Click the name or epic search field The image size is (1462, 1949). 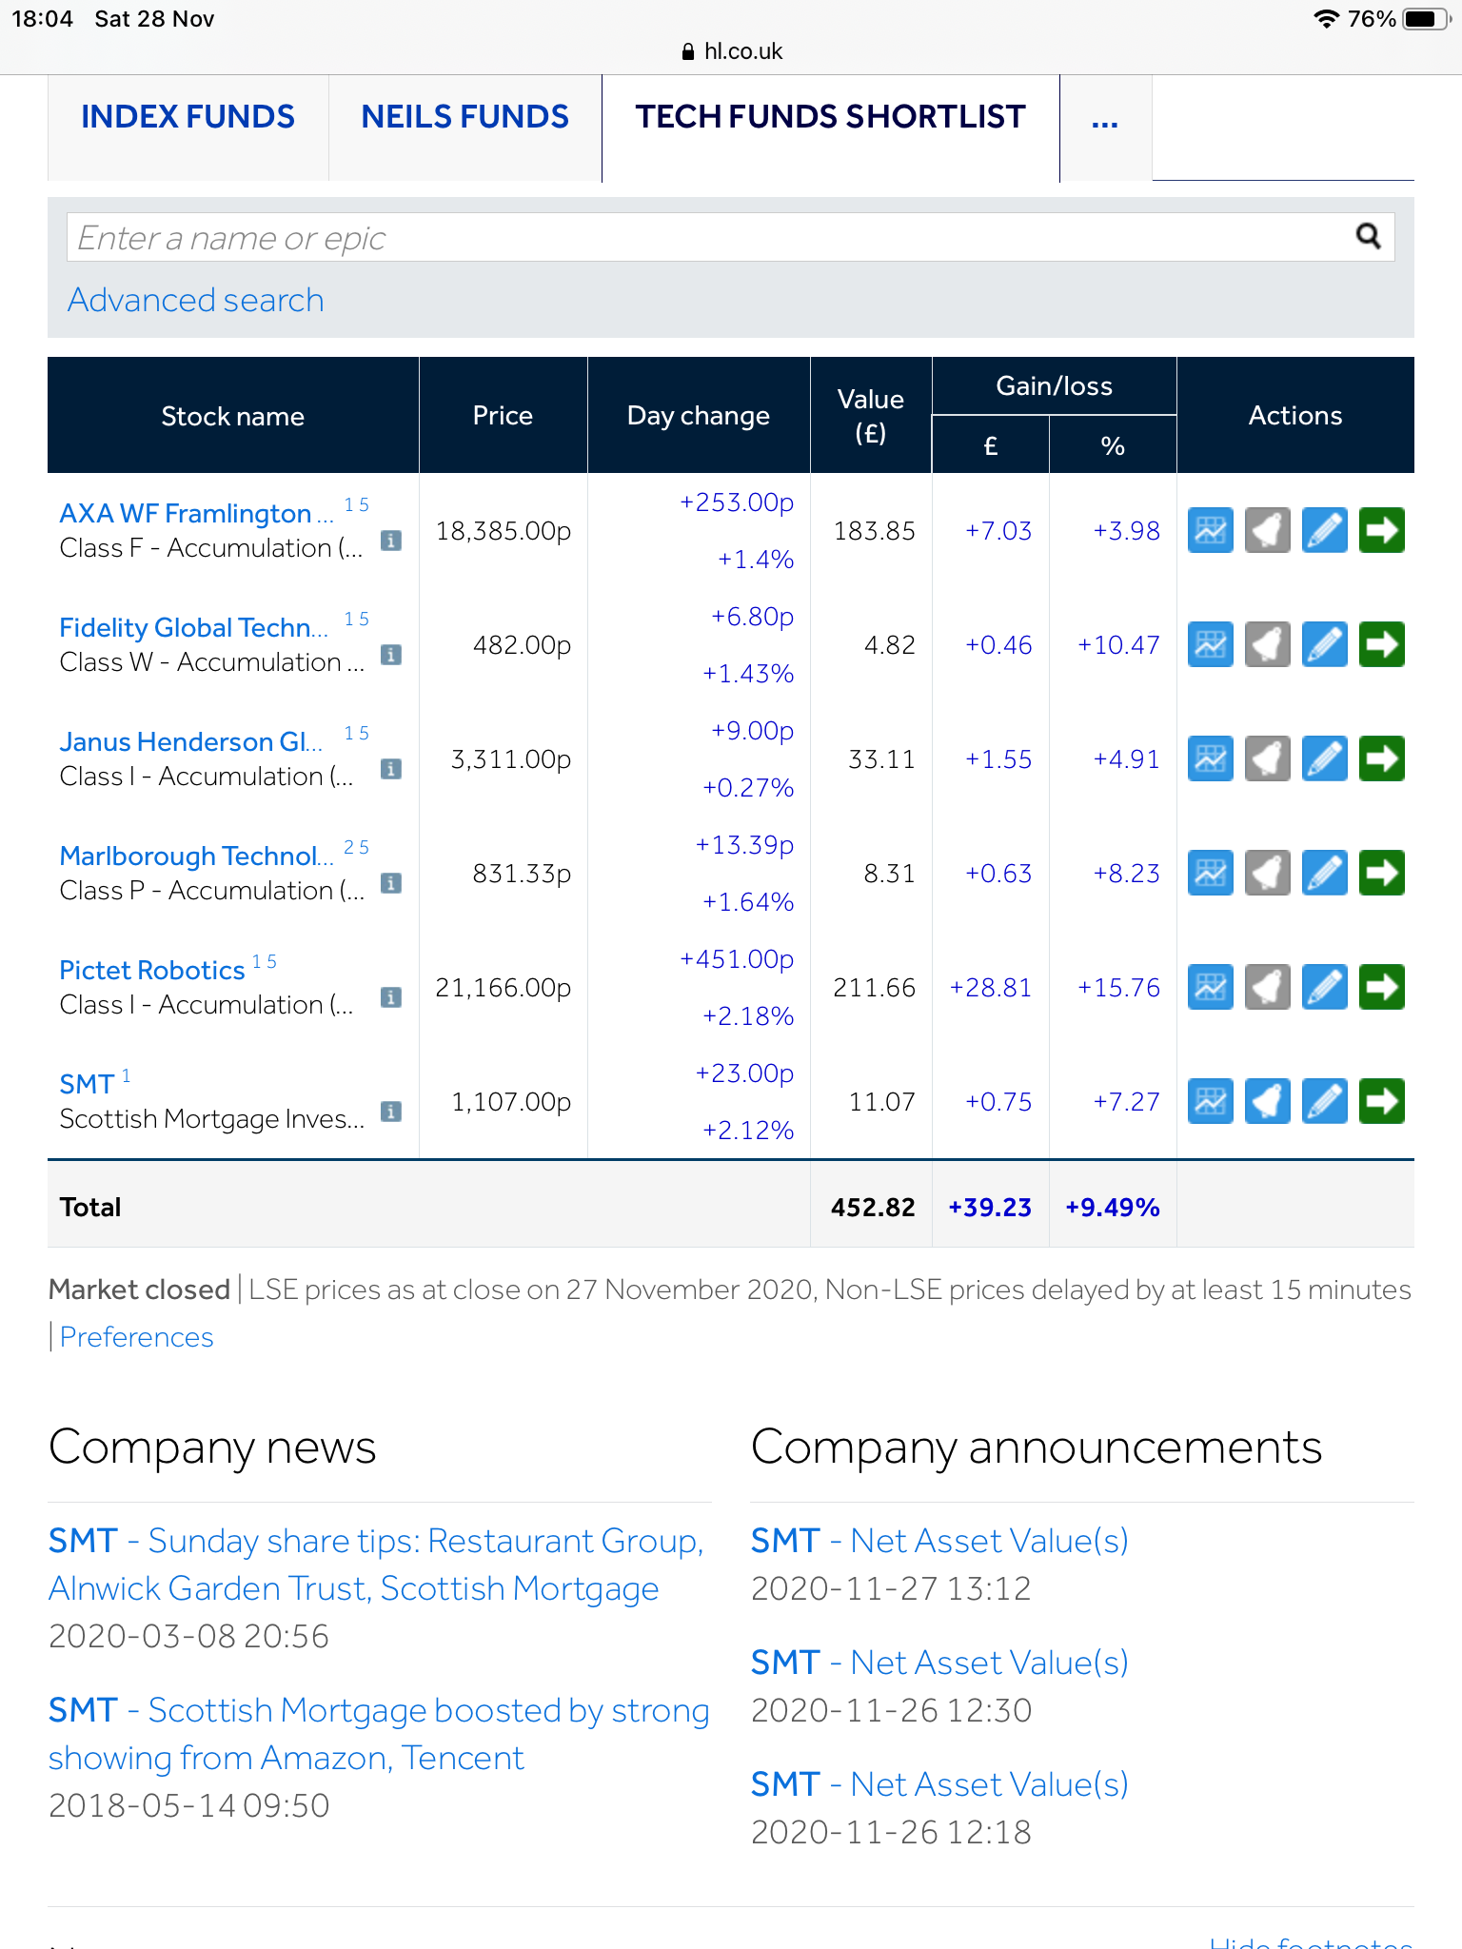coord(704,238)
